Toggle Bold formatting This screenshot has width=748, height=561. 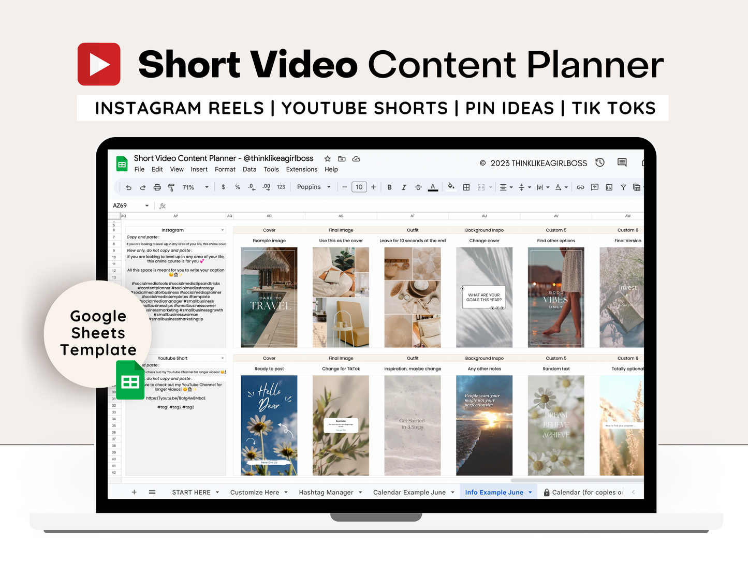tap(389, 187)
